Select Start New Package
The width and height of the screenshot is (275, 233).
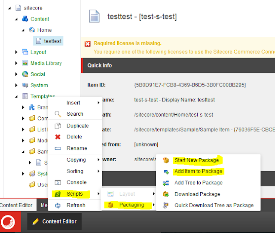pyautogui.click(x=208, y=160)
